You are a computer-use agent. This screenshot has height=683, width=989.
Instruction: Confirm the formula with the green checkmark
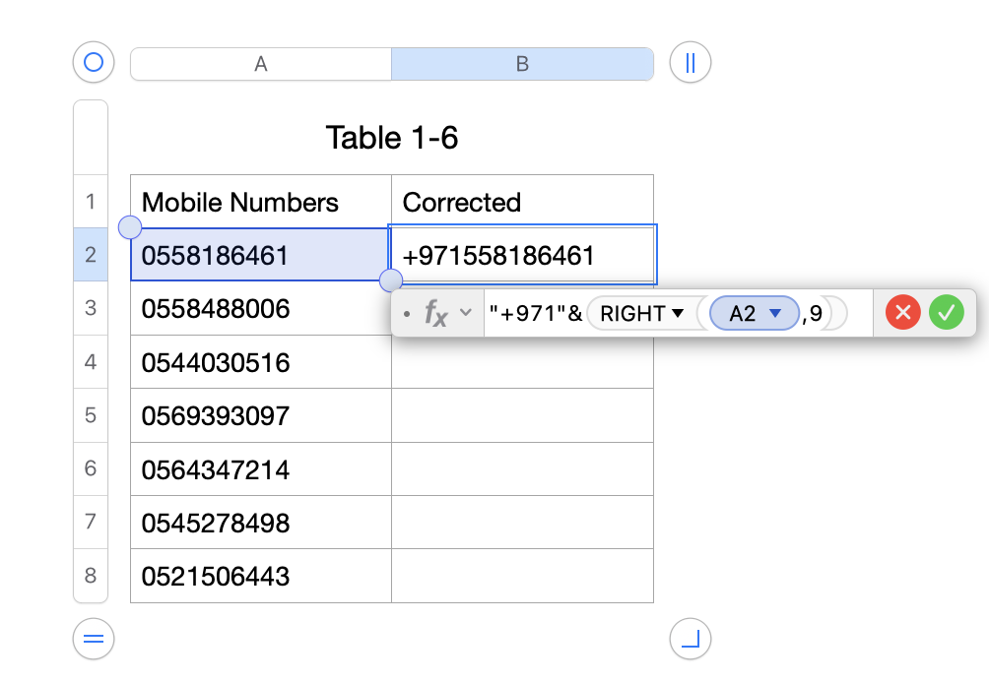pyautogui.click(x=946, y=312)
